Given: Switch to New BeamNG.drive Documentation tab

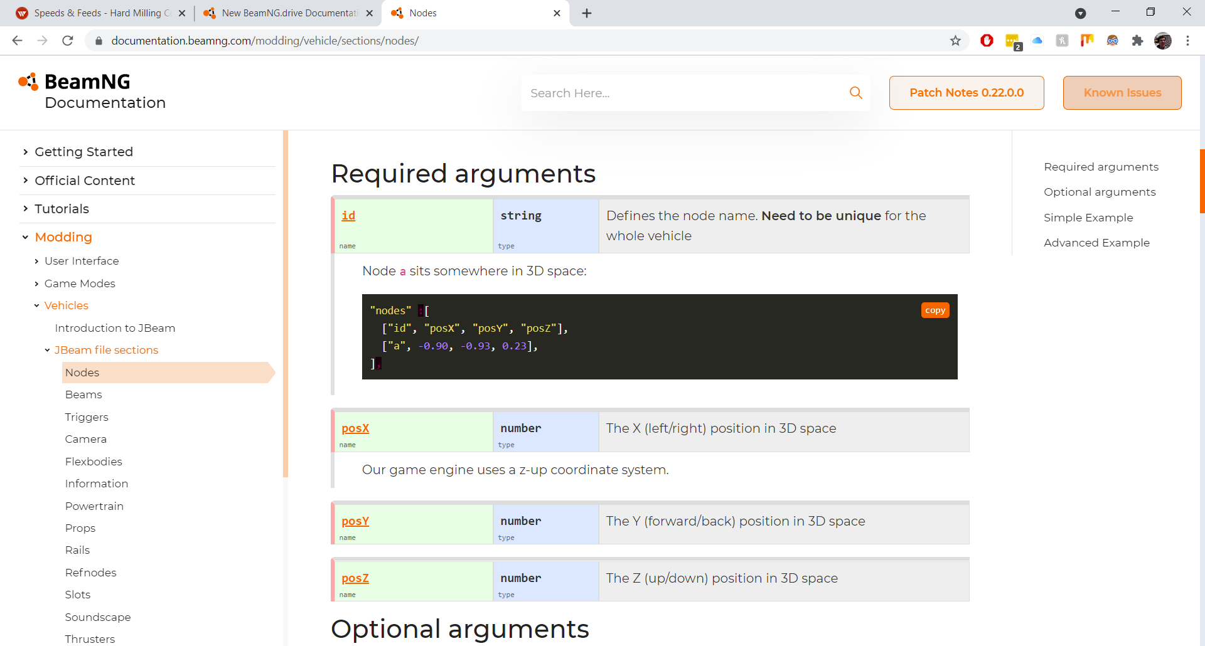Looking at the screenshot, I should pos(289,13).
